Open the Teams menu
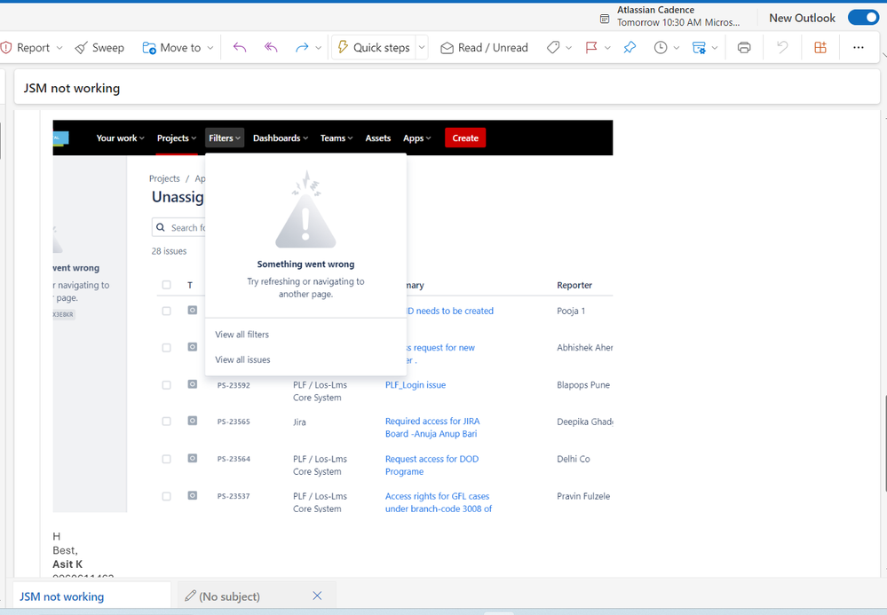887x615 pixels. [x=336, y=138]
